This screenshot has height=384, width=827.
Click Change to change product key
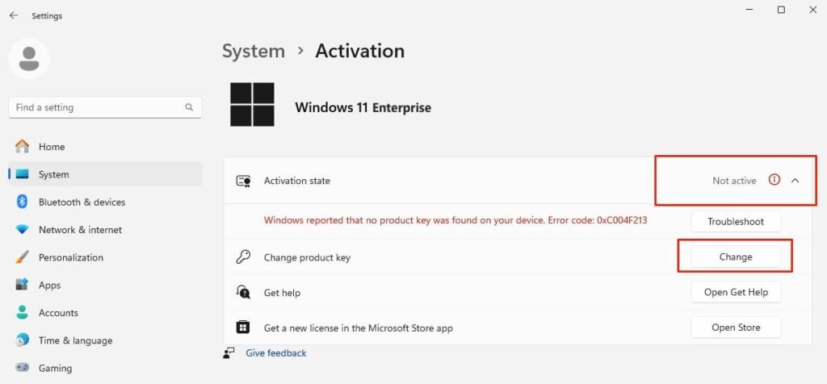click(x=736, y=257)
